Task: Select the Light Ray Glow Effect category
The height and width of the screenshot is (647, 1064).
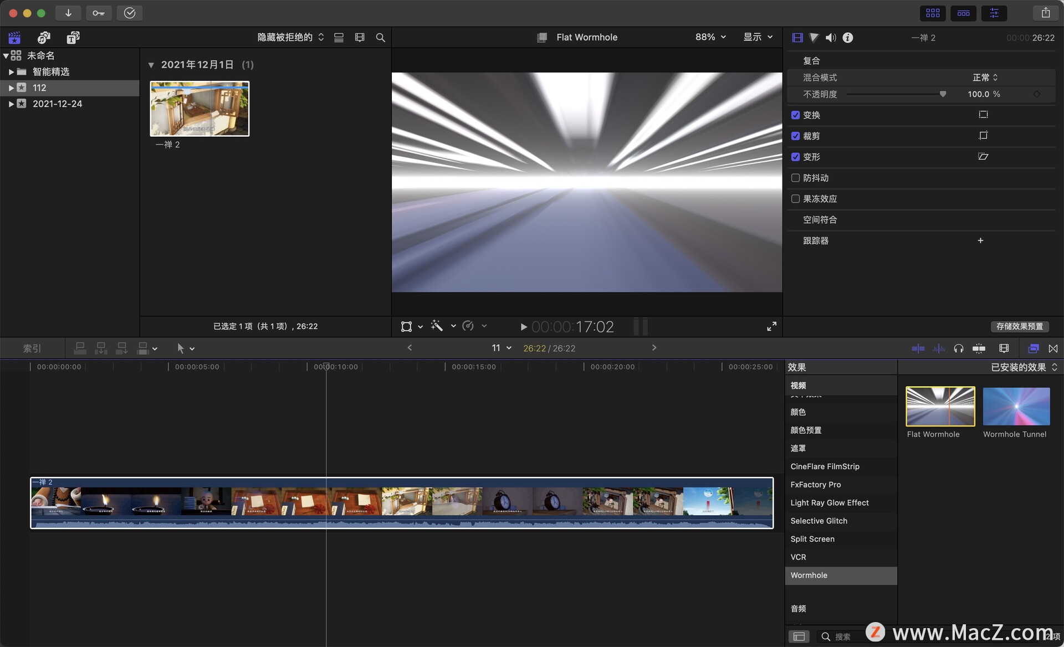Action: point(829,502)
